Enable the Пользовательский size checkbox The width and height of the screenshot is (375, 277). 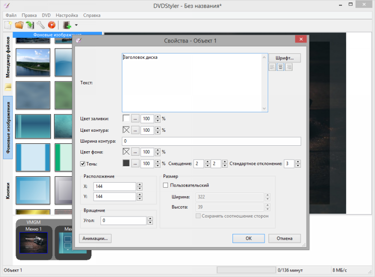tap(165, 185)
